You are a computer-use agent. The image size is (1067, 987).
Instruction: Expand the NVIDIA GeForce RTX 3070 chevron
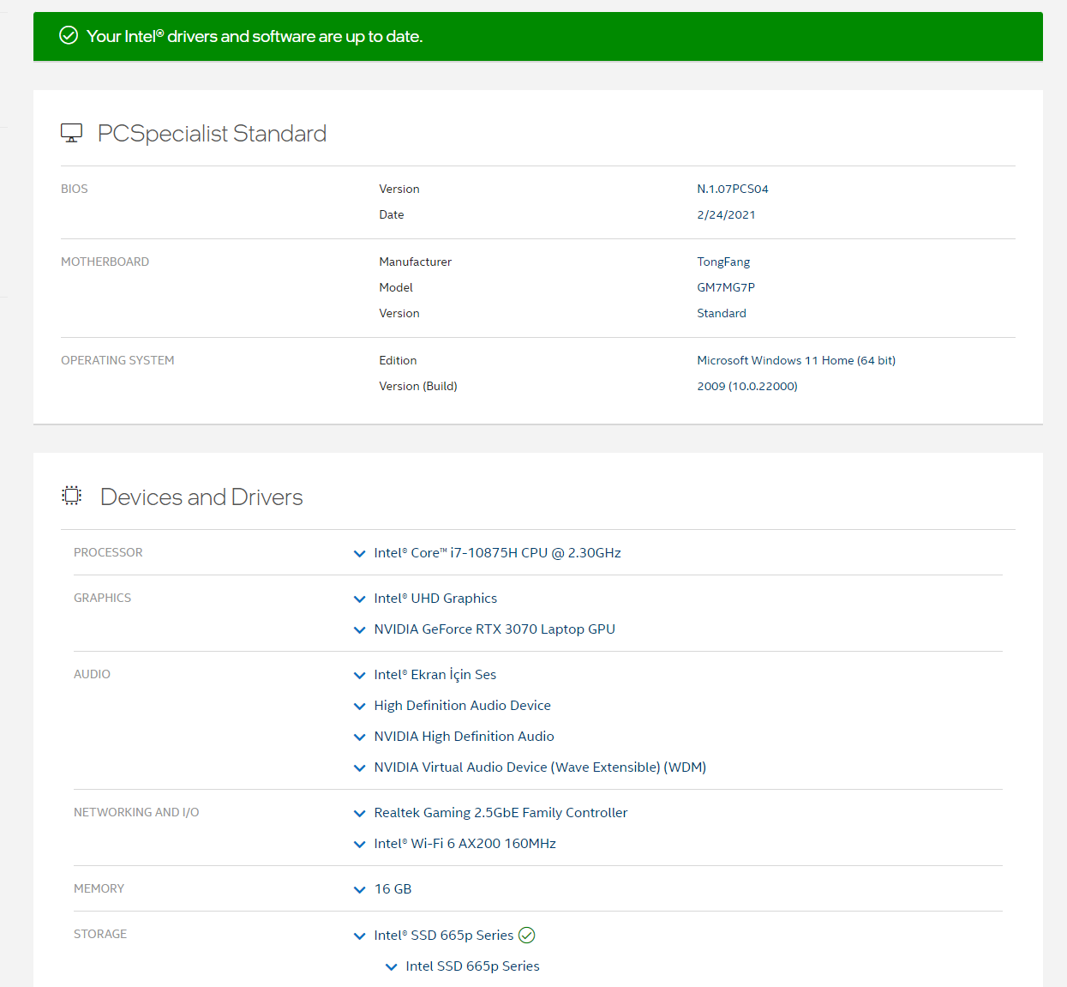pos(360,630)
